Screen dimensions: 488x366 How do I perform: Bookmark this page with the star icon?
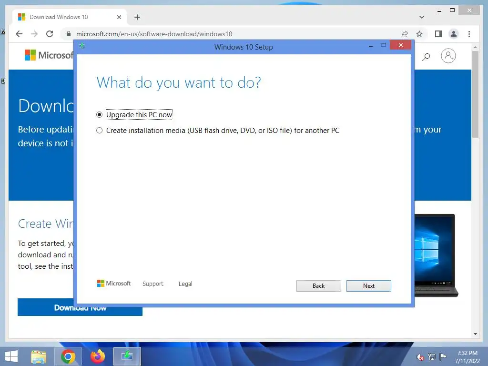coord(419,34)
